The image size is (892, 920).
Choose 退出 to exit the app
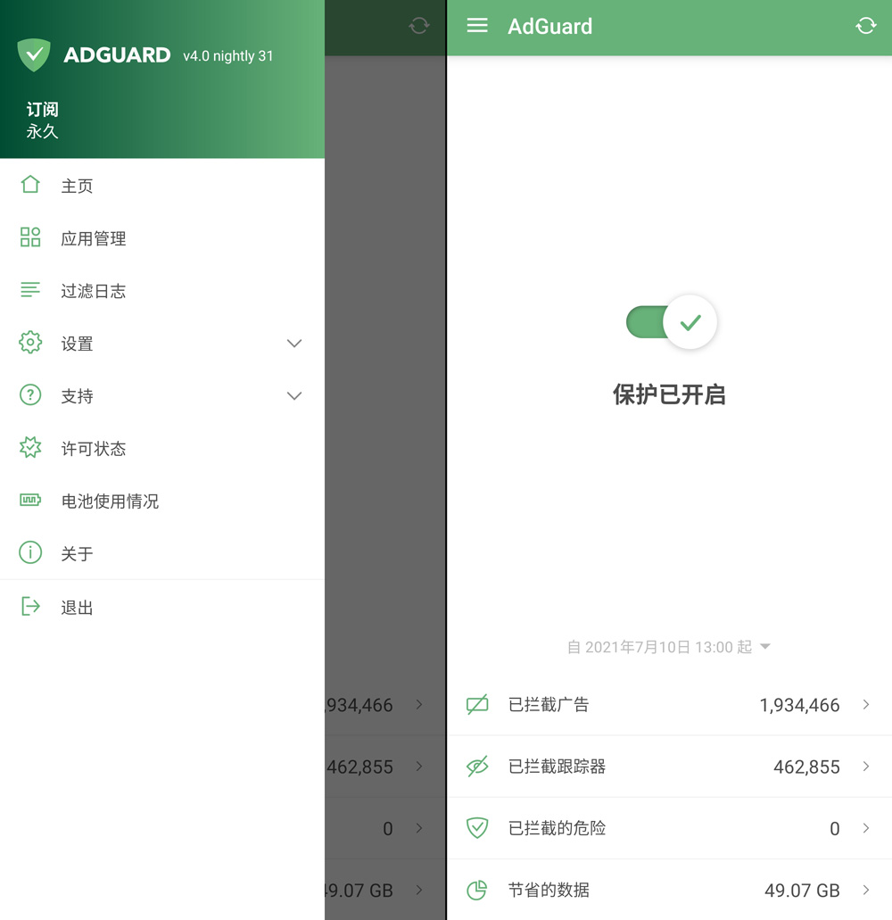click(x=161, y=608)
